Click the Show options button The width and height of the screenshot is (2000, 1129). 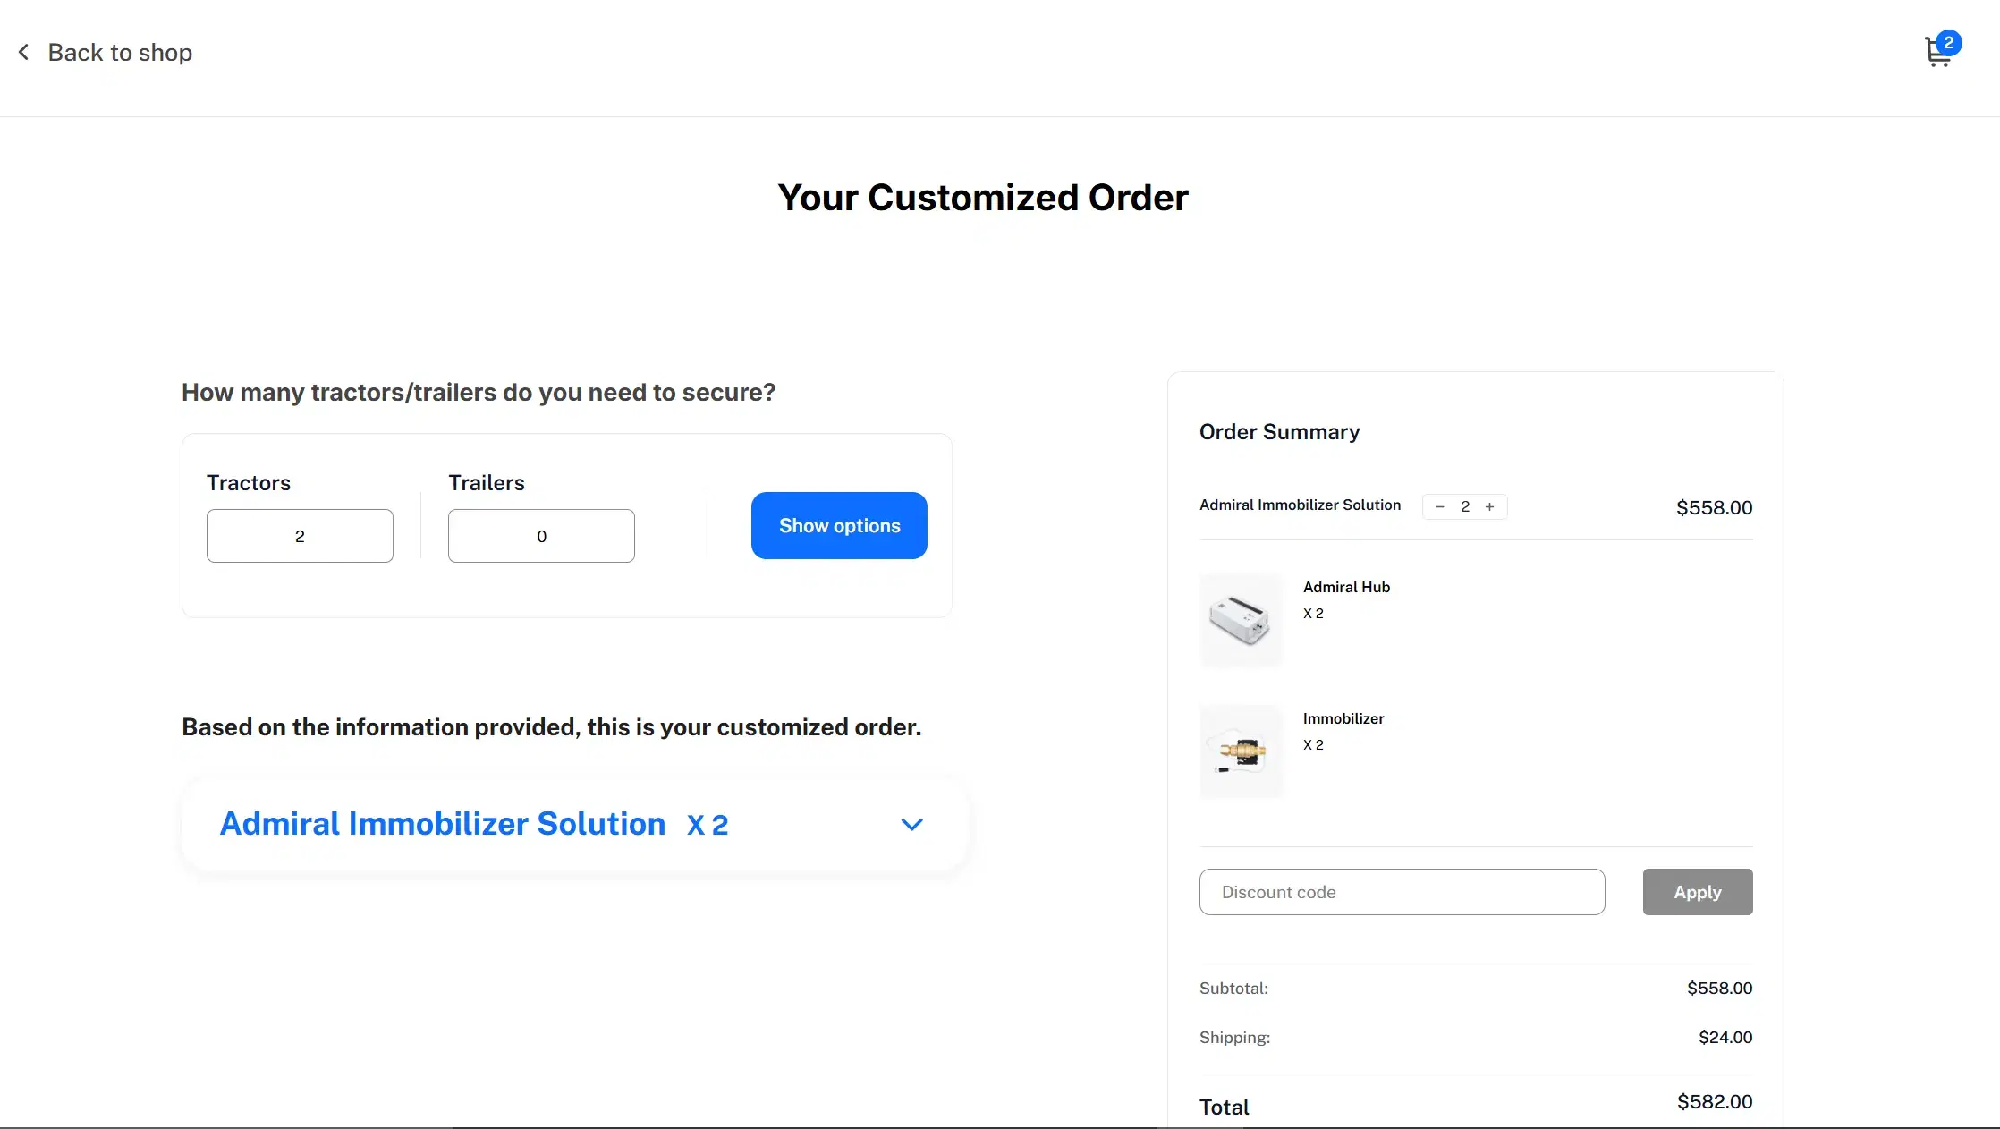(x=839, y=526)
